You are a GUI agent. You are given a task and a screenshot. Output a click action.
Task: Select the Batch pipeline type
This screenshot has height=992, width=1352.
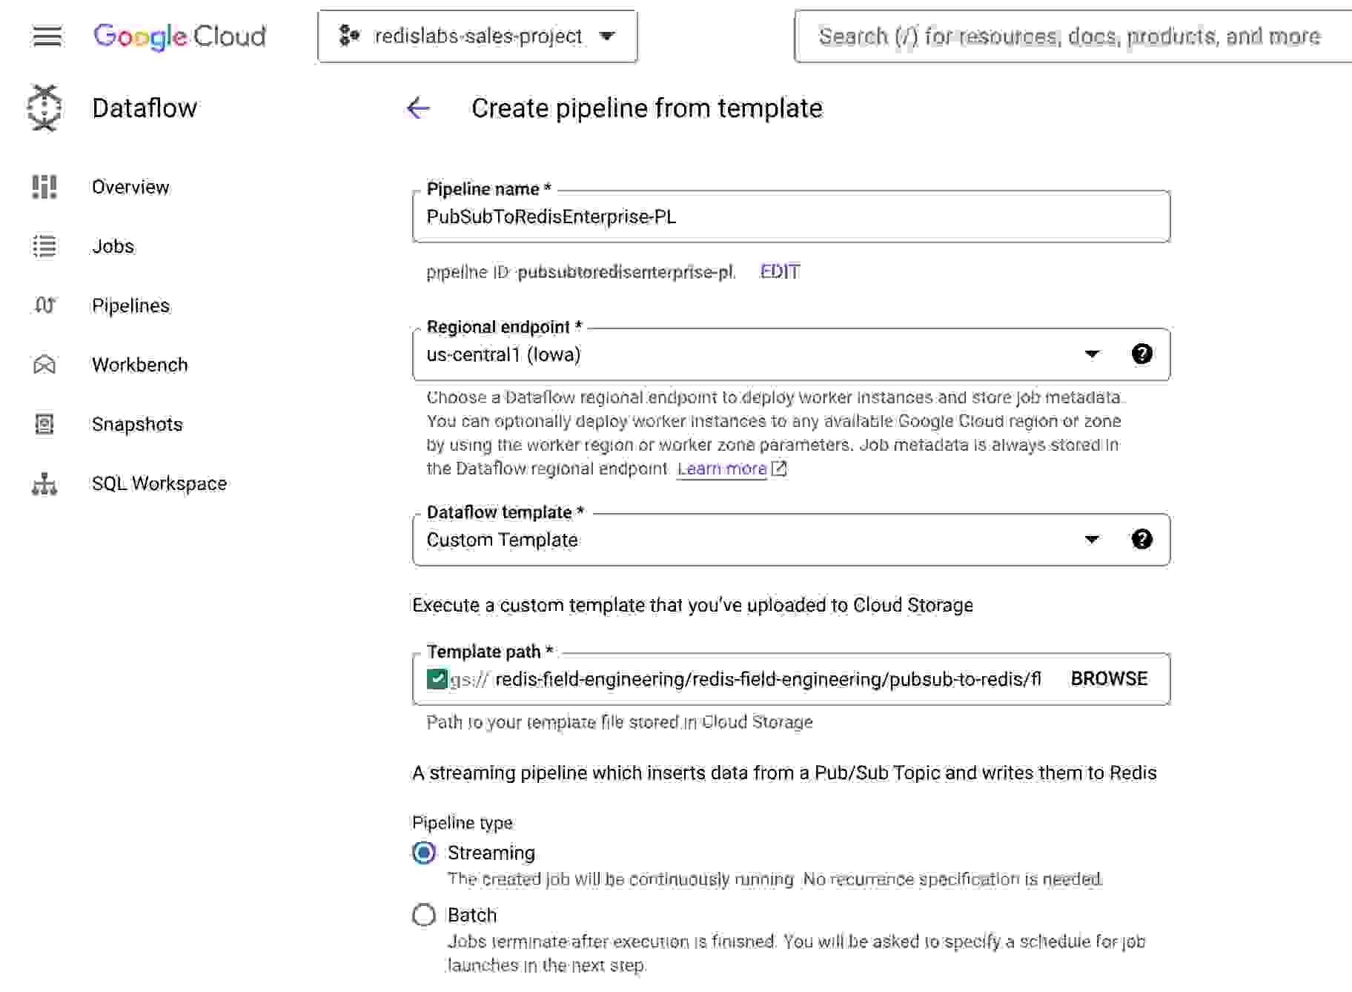(423, 915)
